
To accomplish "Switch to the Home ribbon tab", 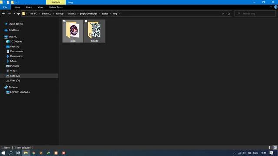I will (17, 7).
